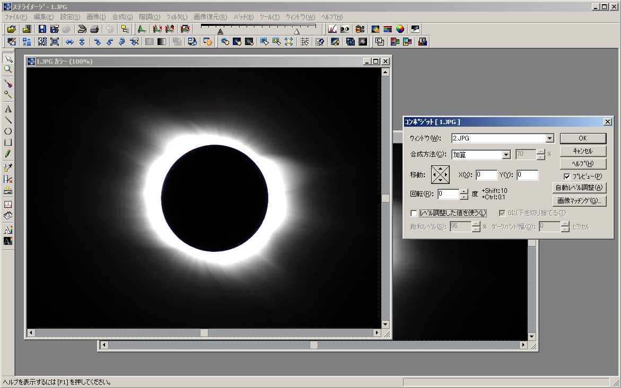Screen dimensions: 621x388
Task: Expand the 合成方法 composite method dropdown
Action: 506,155
